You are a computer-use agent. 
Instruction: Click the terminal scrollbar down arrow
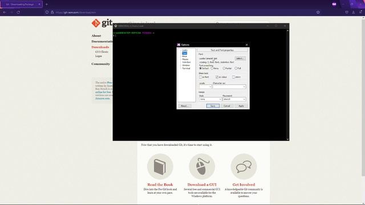click(287, 139)
